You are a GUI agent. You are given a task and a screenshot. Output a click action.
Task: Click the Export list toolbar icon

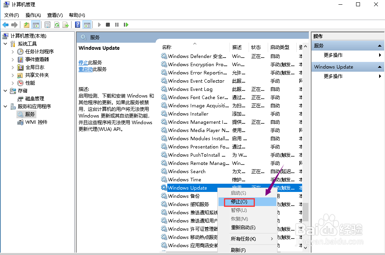coord(66,25)
